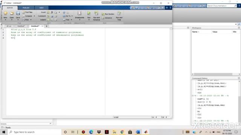
Task: Click the documentation search magnifier icon
Action: point(235,6)
